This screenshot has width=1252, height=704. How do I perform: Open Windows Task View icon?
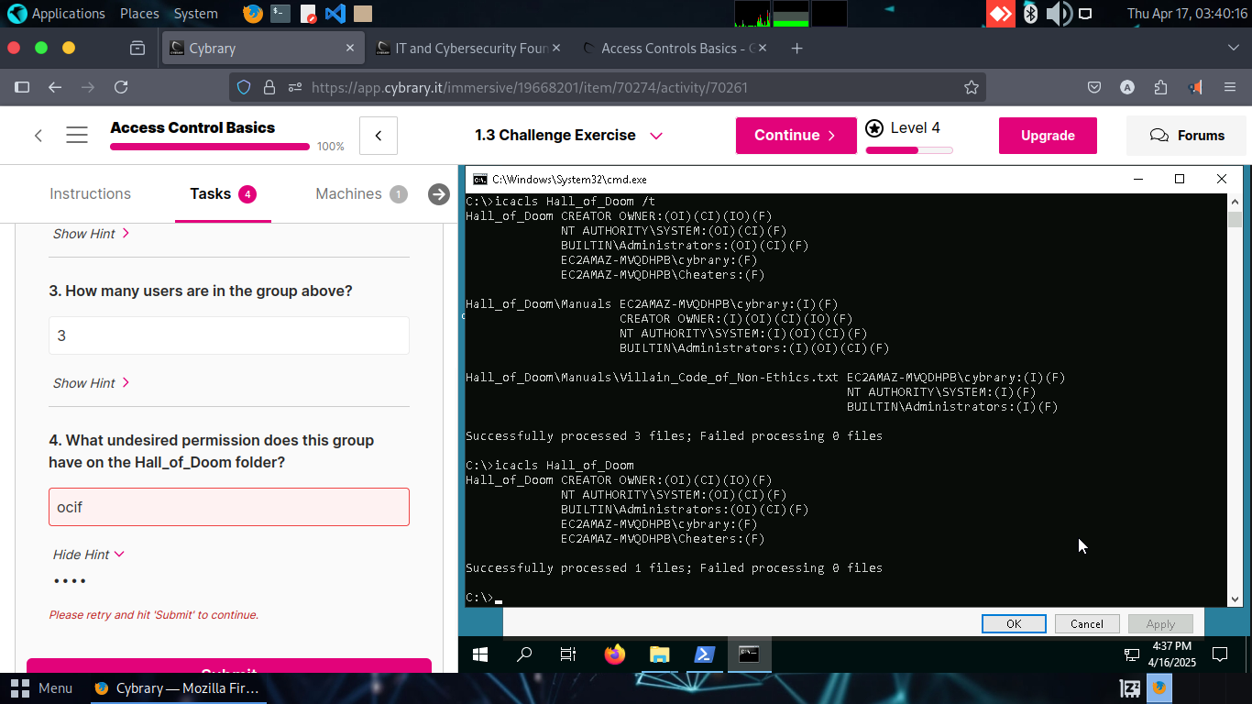(x=568, y=654)
